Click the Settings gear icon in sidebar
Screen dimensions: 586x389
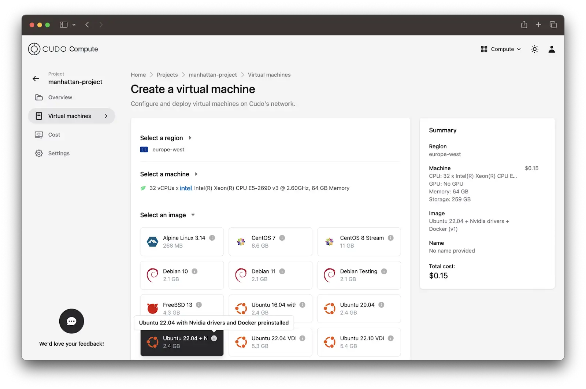point(39,153)
